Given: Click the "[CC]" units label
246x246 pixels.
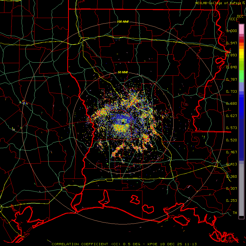Looking at the screenshot, I should point(233,19).
